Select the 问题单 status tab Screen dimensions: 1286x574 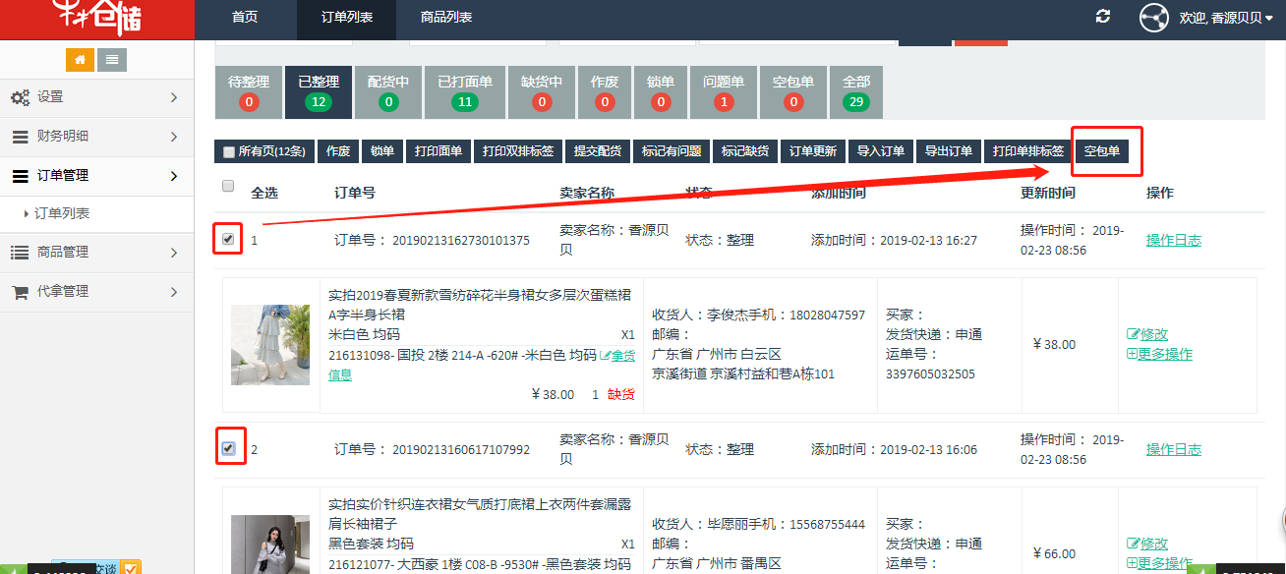[724, 91]
